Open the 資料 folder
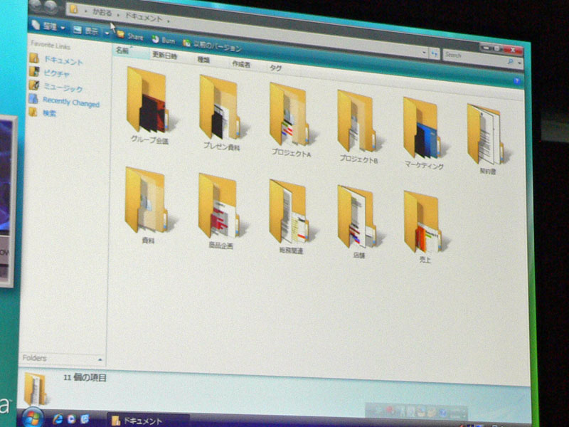 [148, 206]
